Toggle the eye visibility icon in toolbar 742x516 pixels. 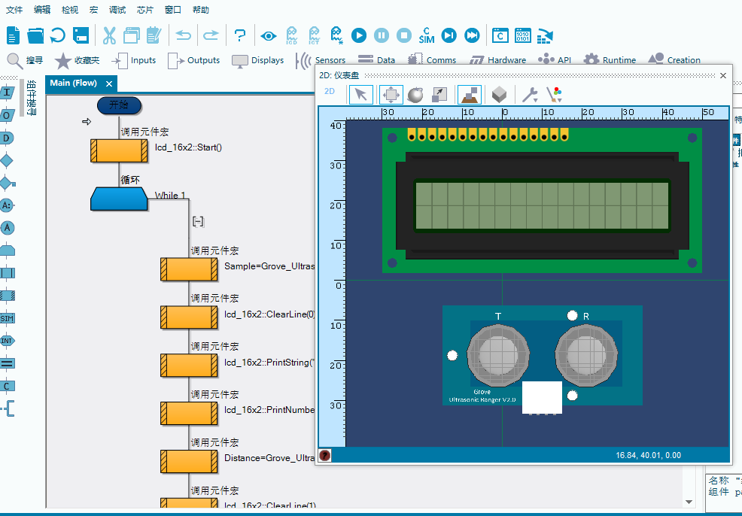pos(269,35)
